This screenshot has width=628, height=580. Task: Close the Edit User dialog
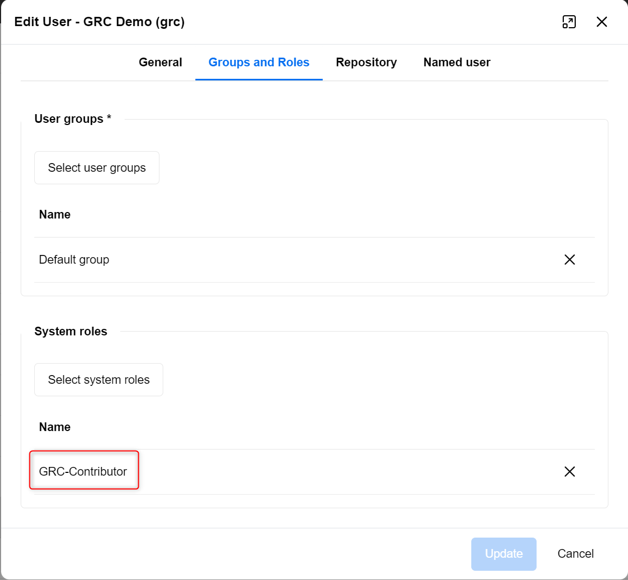coord(601,22)
